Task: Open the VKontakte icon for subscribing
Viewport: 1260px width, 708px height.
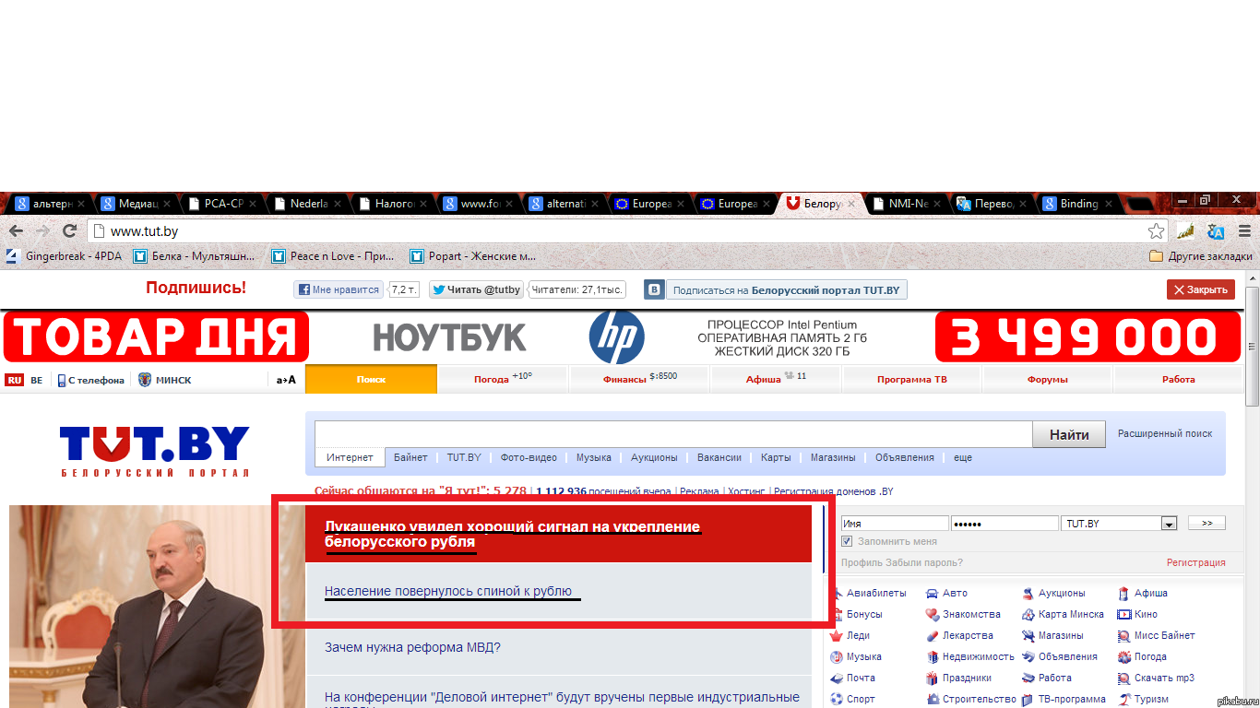Action: tap(654, 289)
